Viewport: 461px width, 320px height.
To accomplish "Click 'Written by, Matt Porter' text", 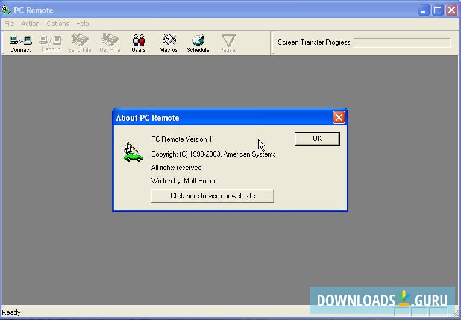I will (183, 181).
